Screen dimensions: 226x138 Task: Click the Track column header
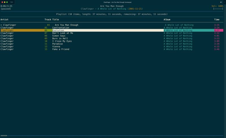click(48, 19)
